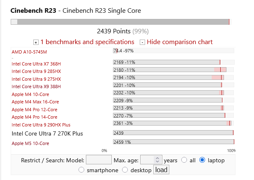The width and height of the screenshot is (254, 180).
Task: Select the 'all' radio button
Action: 184,160
